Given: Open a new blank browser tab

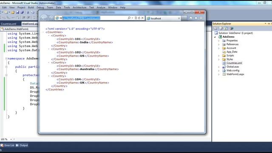Looking at the screenshot, I should point(184,18).
